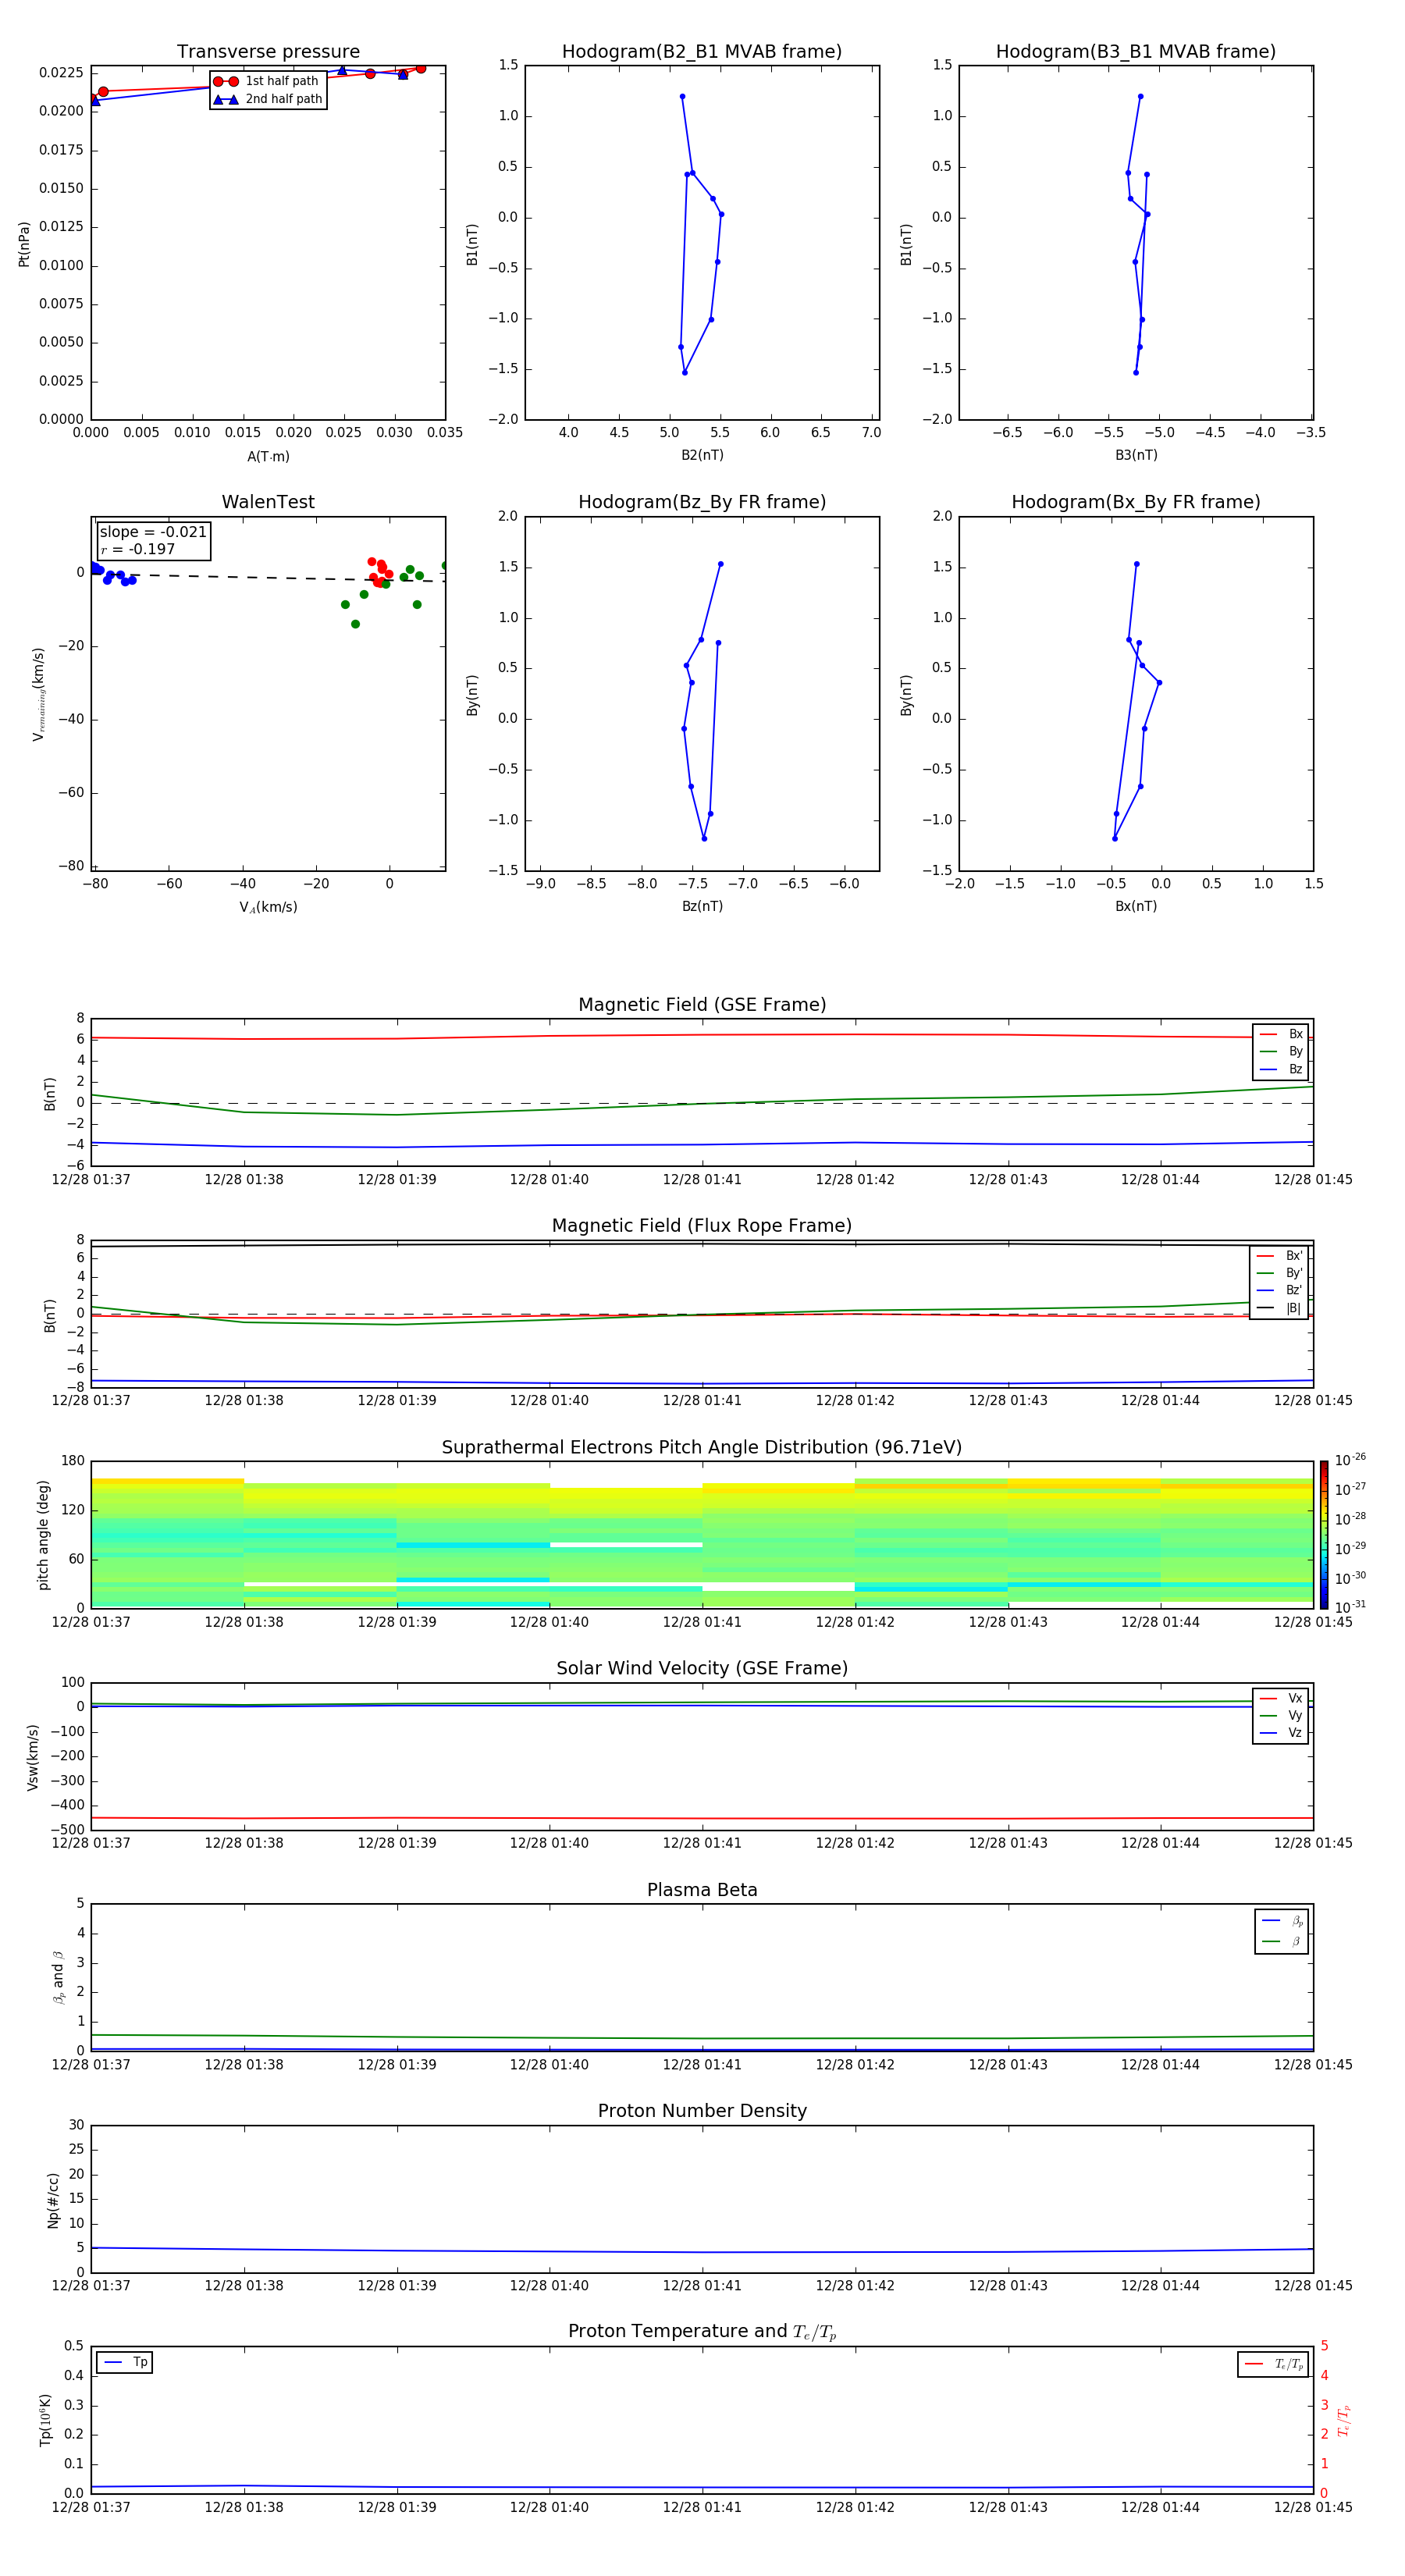Click the 'Bx' legend entry in GSE magnetic field
1405x2576 pixels.
1281,1034
